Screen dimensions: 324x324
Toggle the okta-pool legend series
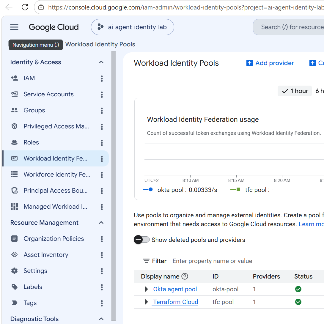click(x=180, y=190)
